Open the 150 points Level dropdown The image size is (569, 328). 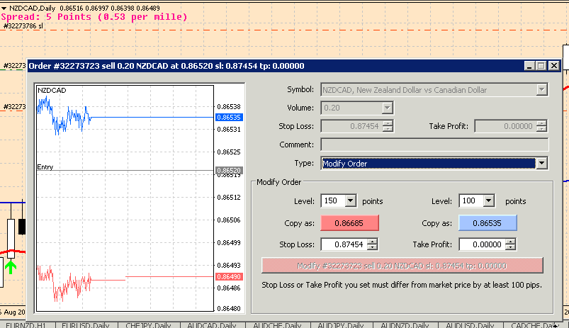click(x=350, y=200)
